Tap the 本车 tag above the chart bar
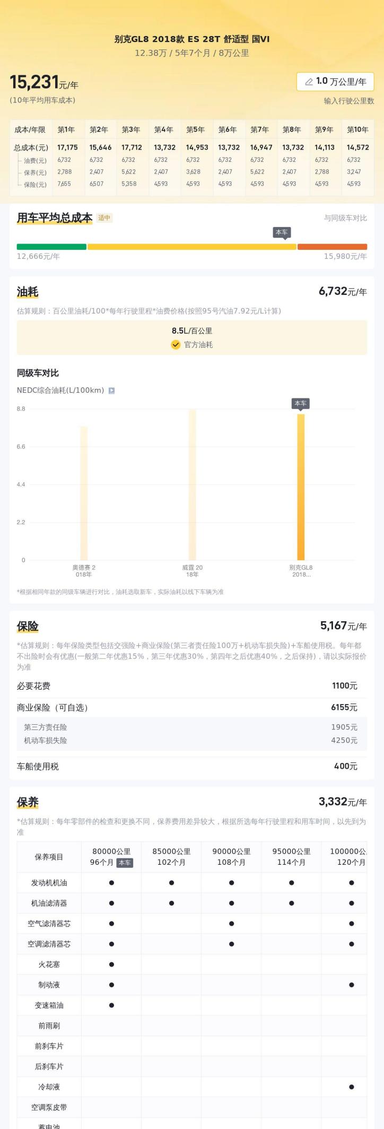 pos(300,403)
